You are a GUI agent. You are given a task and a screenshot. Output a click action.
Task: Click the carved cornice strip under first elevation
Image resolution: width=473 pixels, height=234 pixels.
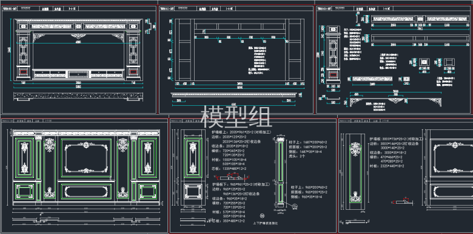[78, 96]
